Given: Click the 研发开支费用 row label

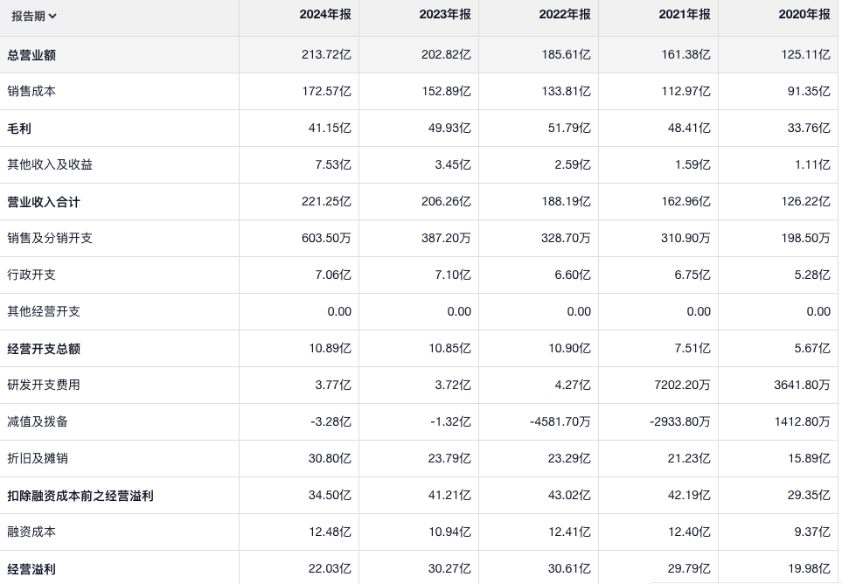Looking at the screenshot, I should click(x=44, y=385).
